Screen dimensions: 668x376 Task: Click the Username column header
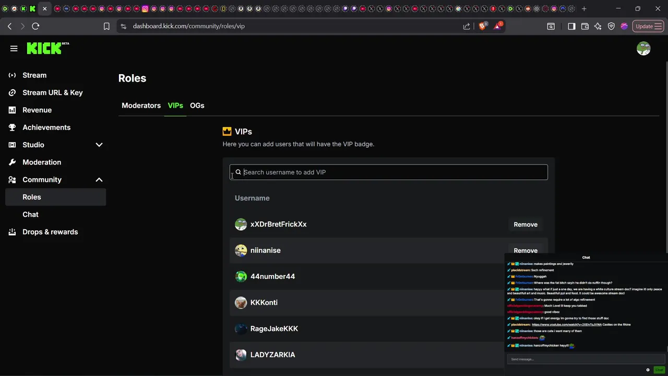pyautogui.click(x=252, y=198)
